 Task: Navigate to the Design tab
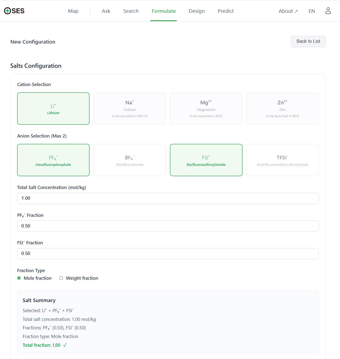(197, 11)
